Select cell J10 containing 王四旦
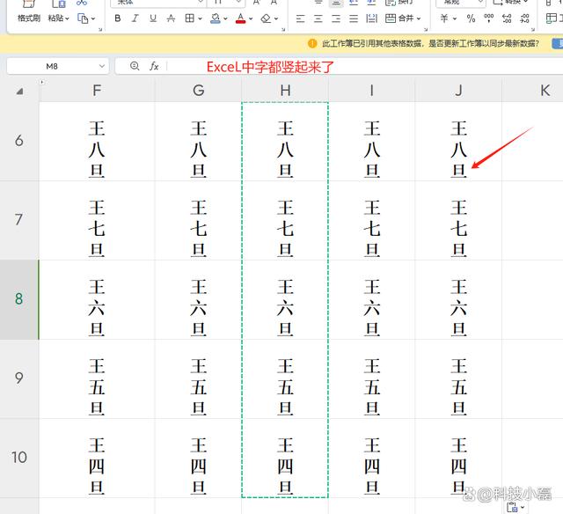563x514 pixels. [458, 458]
